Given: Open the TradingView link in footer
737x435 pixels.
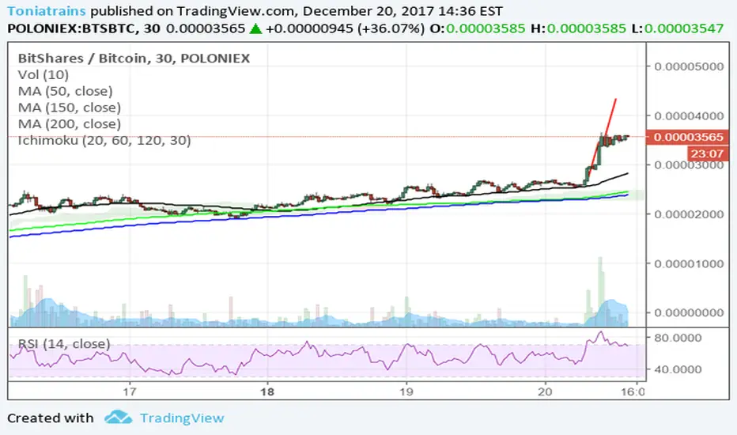Looking at the screenshot, I should (182, 418).
